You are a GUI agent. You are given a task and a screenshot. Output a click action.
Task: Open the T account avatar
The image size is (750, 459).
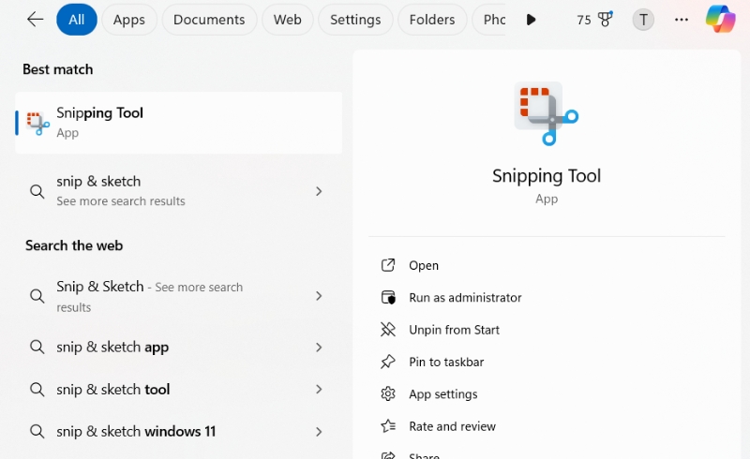(x=643, y=20)
